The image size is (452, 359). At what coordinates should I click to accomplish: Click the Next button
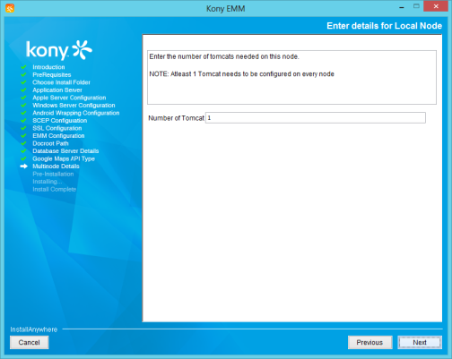point(420,342)
